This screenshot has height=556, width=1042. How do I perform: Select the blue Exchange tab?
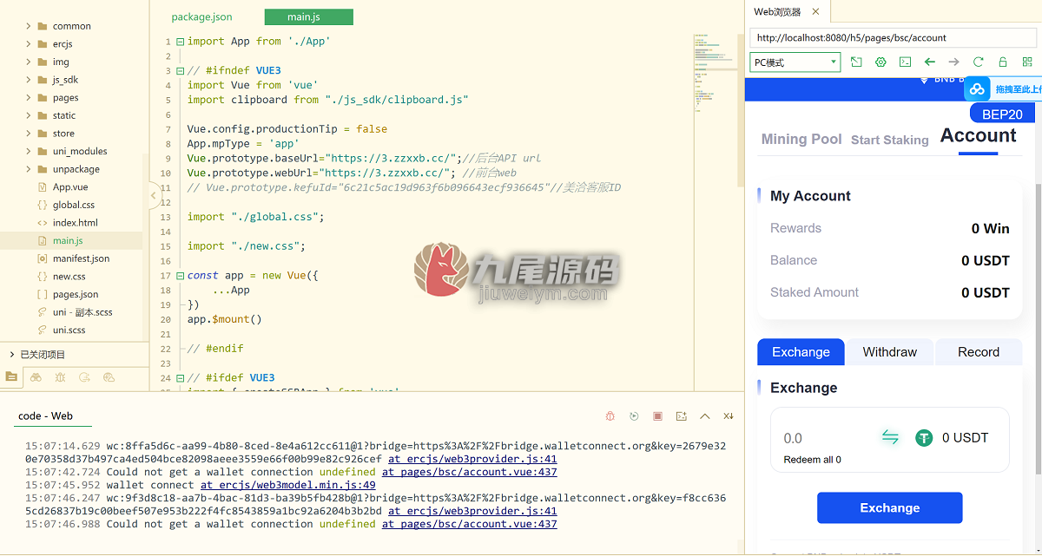coord(801,352)
